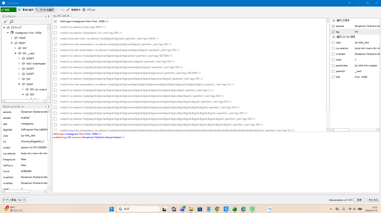381x213 pixels.
Task: Open the プロパティエクスプローラー panel dropdown arrow
Action: pos(45,107)
